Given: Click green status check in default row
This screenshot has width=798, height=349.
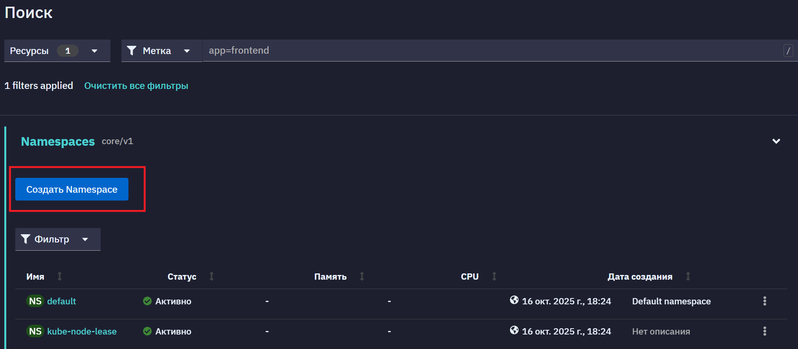Looking at the screenshot, I should coord(147,301).
